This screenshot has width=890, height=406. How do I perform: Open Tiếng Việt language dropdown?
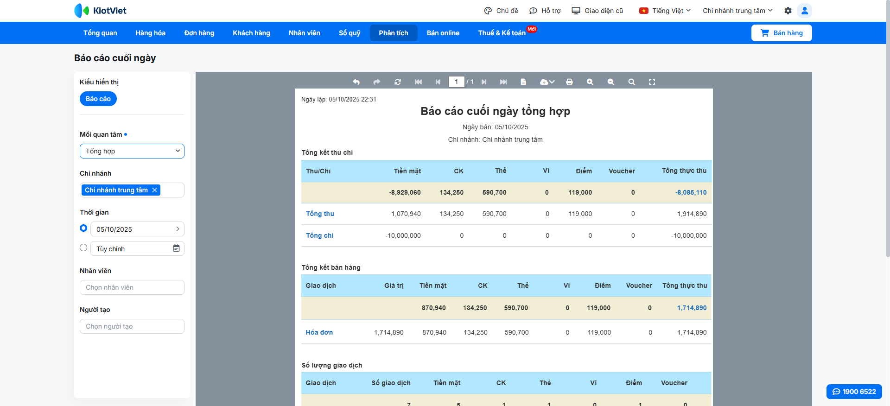665,11
